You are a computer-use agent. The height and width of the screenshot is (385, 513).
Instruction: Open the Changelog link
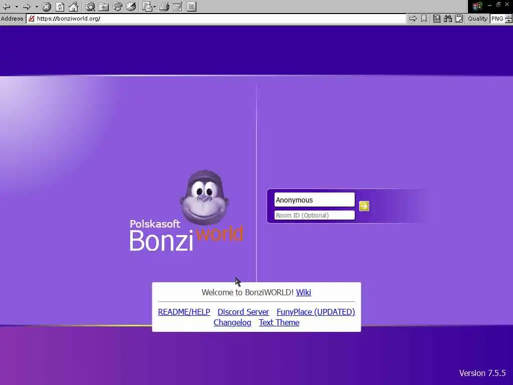232,322
